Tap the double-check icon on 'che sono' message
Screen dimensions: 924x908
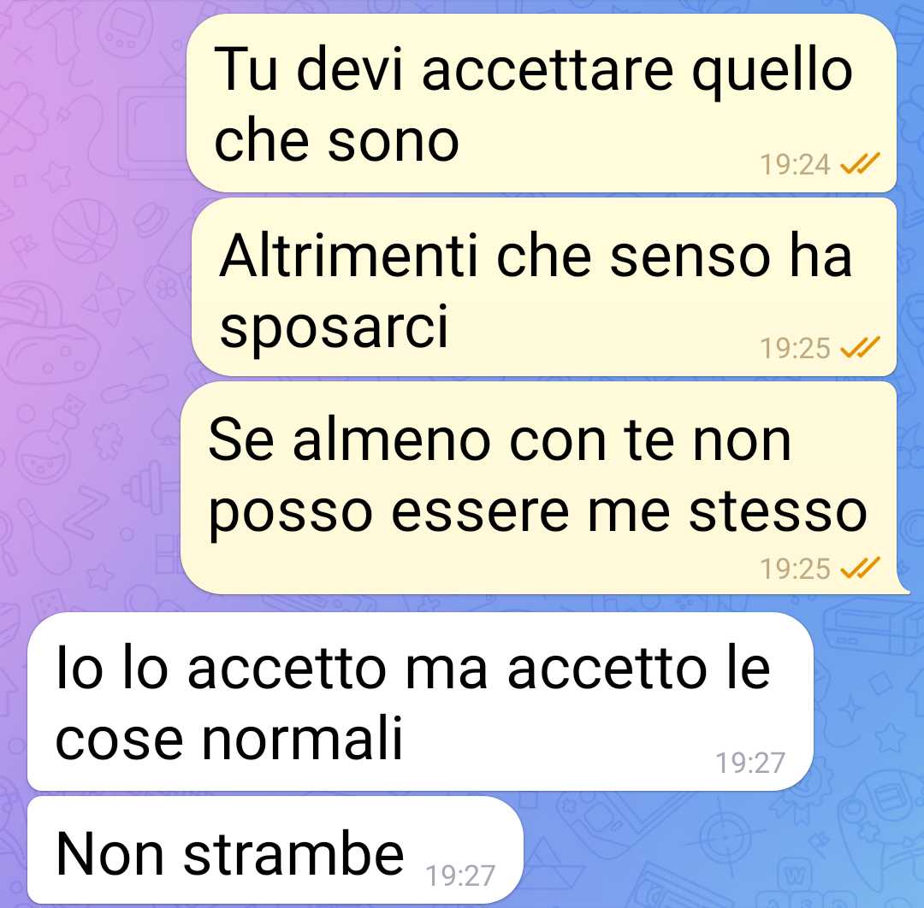860,163
